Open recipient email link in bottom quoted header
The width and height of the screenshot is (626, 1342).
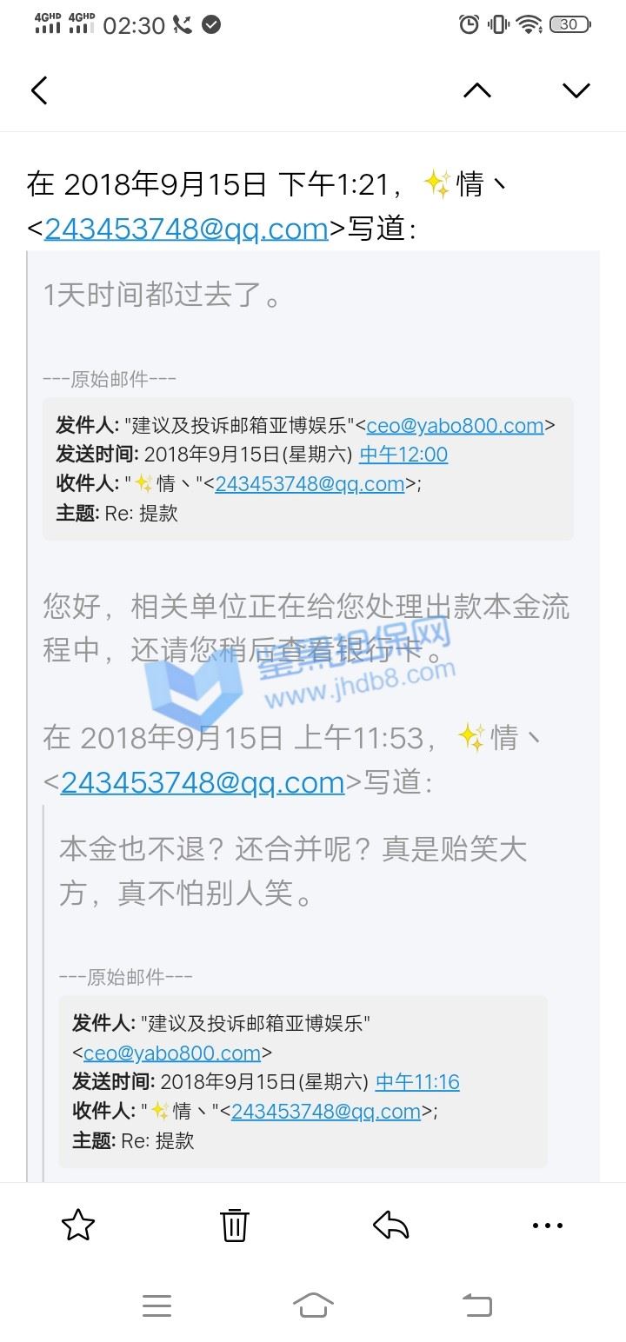pyautogui.click(x=326, y=1112)
